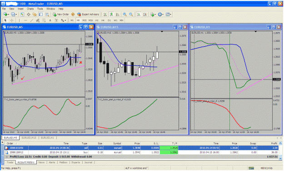
Task: Open the Indicators list dropdown
Action: (x=153, y=14)
